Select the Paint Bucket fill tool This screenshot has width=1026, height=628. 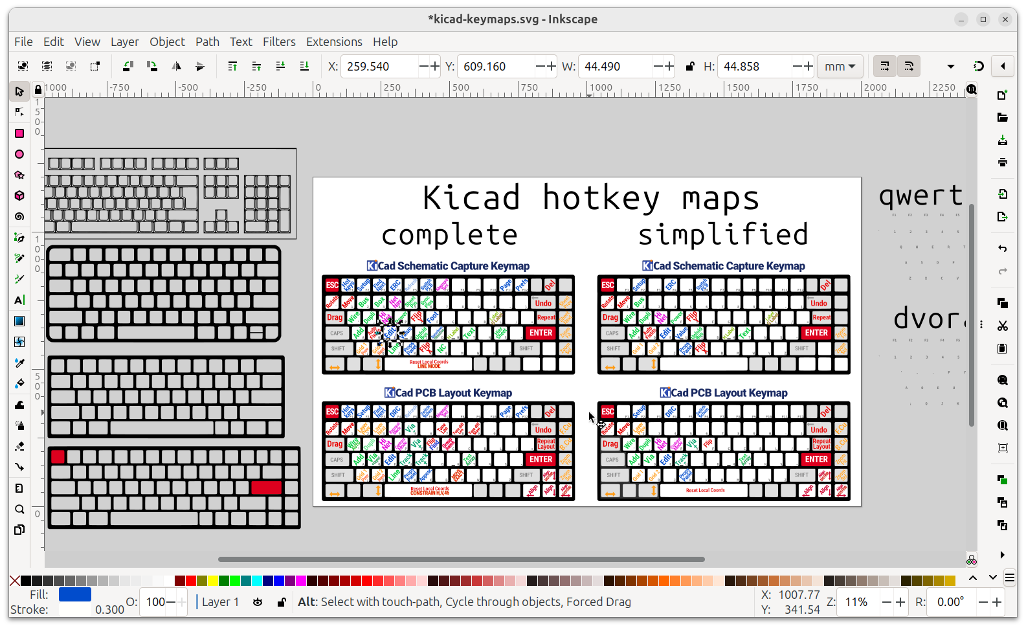[19, 383]
